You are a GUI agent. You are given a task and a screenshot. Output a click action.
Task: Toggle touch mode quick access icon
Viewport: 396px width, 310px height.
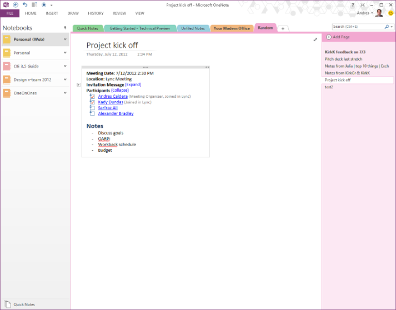(44, 5)
